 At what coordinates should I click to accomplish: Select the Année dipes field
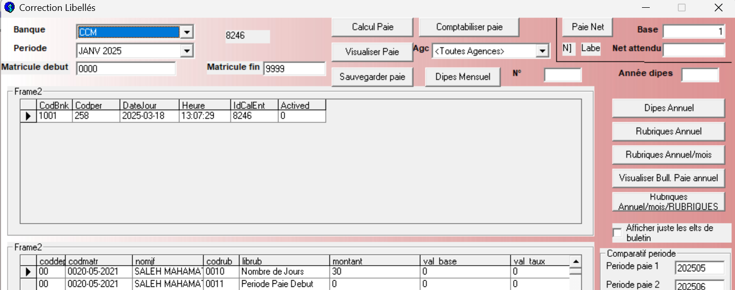tap(700, 75)
